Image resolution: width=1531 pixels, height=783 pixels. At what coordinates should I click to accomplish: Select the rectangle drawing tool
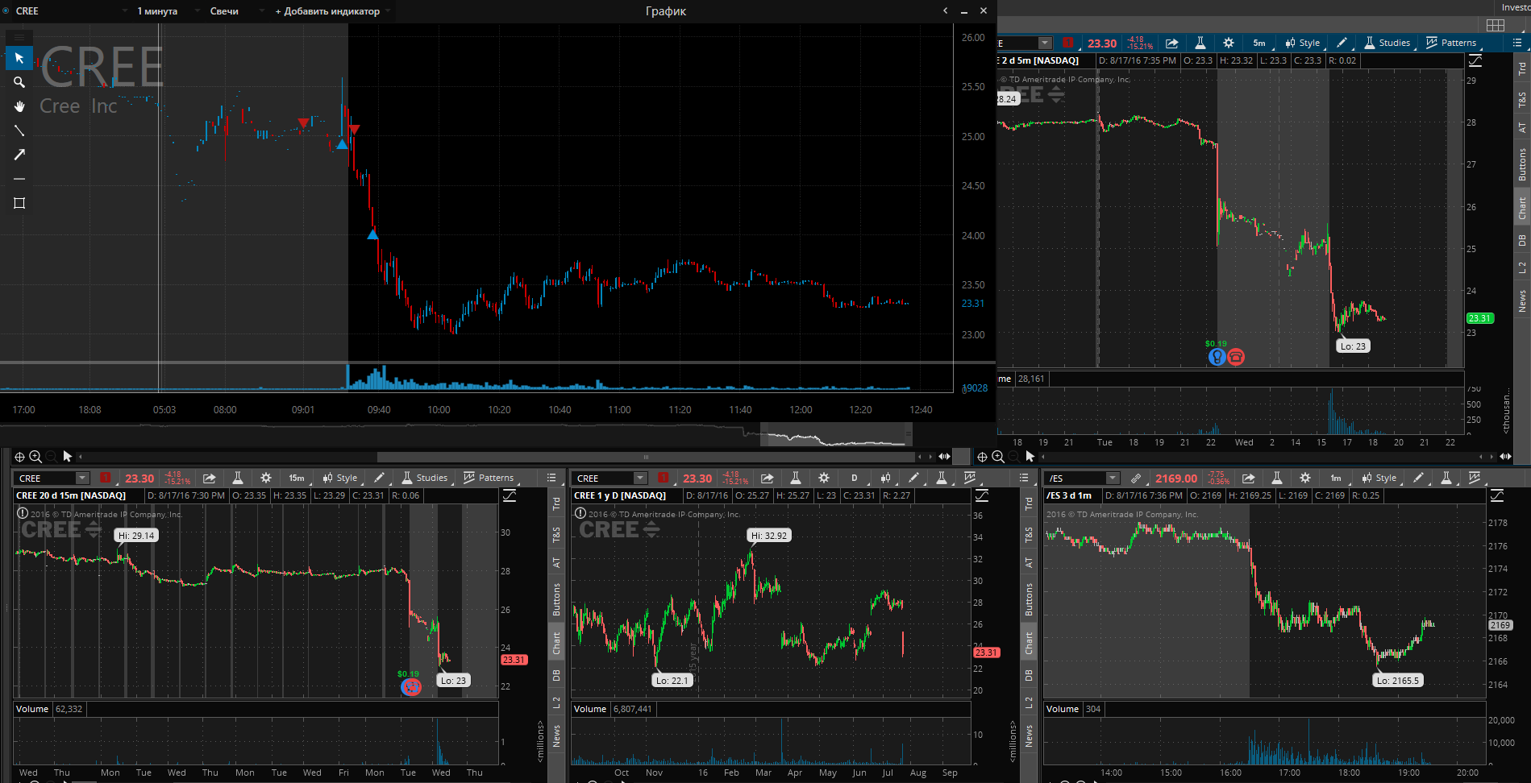point(19,203)
